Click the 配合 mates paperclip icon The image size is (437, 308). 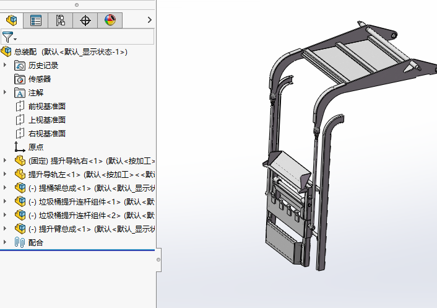(20, 242)
